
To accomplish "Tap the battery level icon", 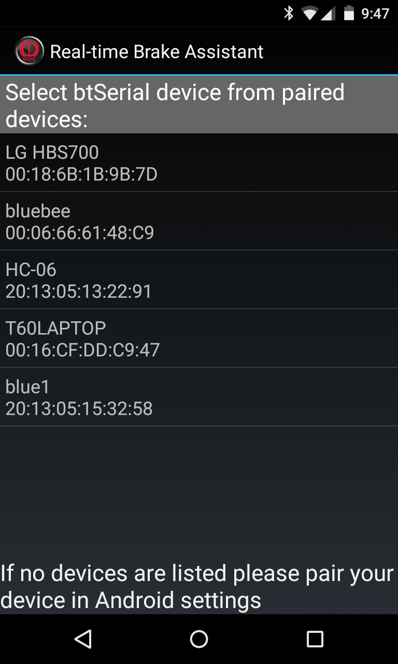I will [349, 13].
